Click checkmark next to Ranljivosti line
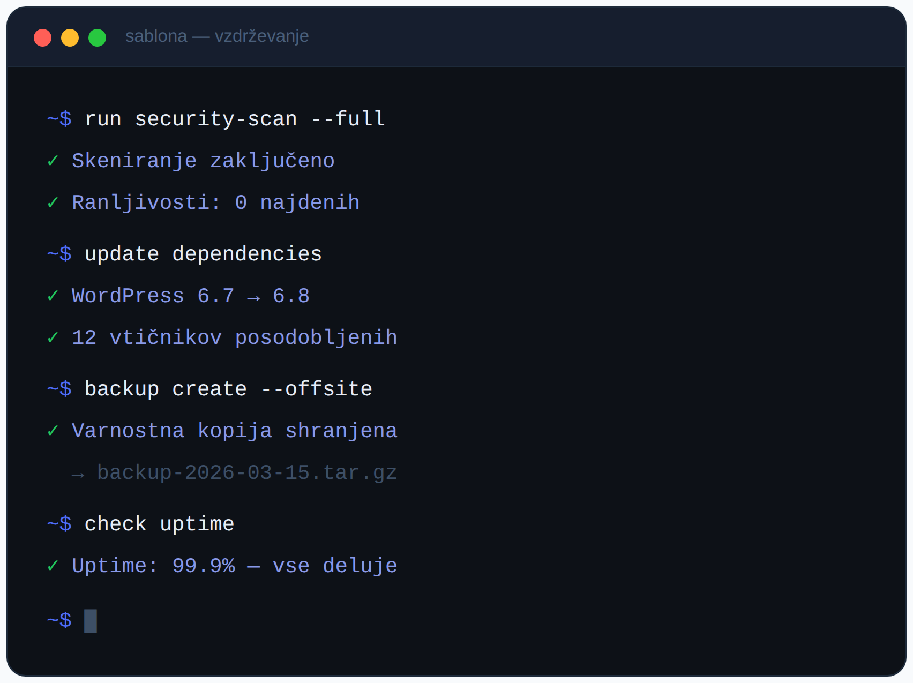The width and height of the screenshot is (913, 683). [x=53, y=202]
